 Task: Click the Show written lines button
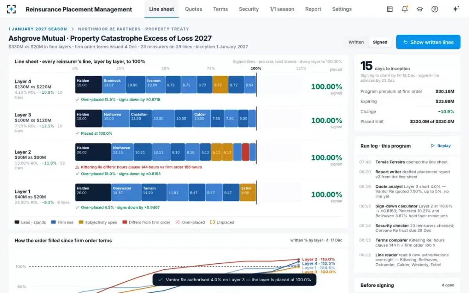click(x=428, y=42)
